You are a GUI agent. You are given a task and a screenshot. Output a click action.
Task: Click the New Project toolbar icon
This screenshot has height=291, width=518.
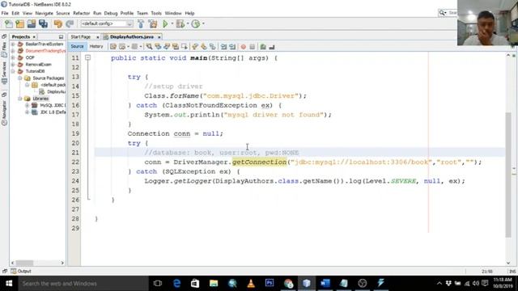coord(19,23)
